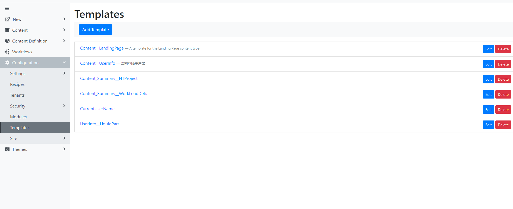Click the Content Definition cube icon
The width and height of the screenshot is (513, 209).
pos(7,41)
